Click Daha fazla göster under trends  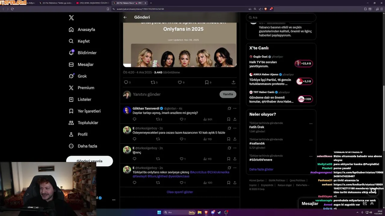(x=261, y=169)
